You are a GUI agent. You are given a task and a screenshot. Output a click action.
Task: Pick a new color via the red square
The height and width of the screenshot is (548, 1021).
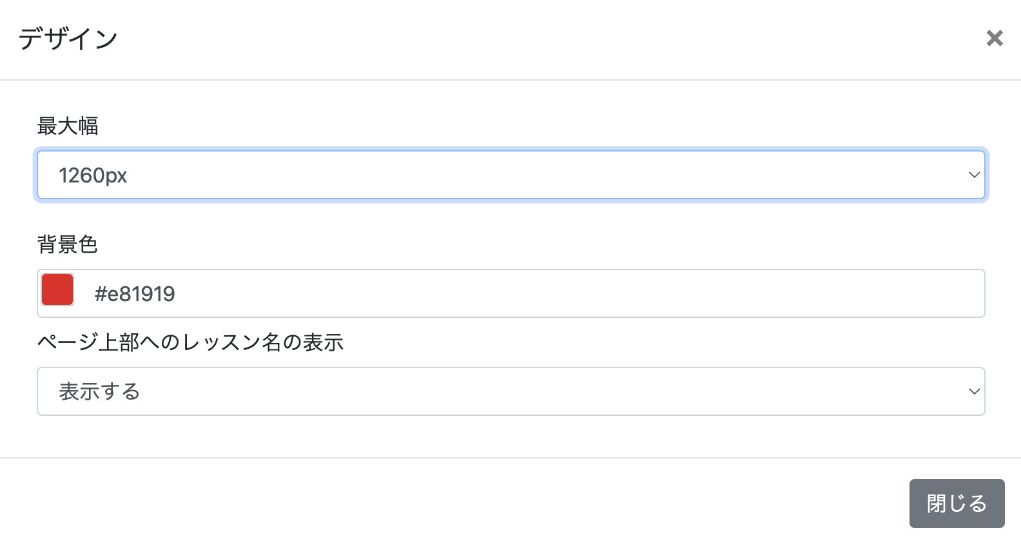click(57, 289)
